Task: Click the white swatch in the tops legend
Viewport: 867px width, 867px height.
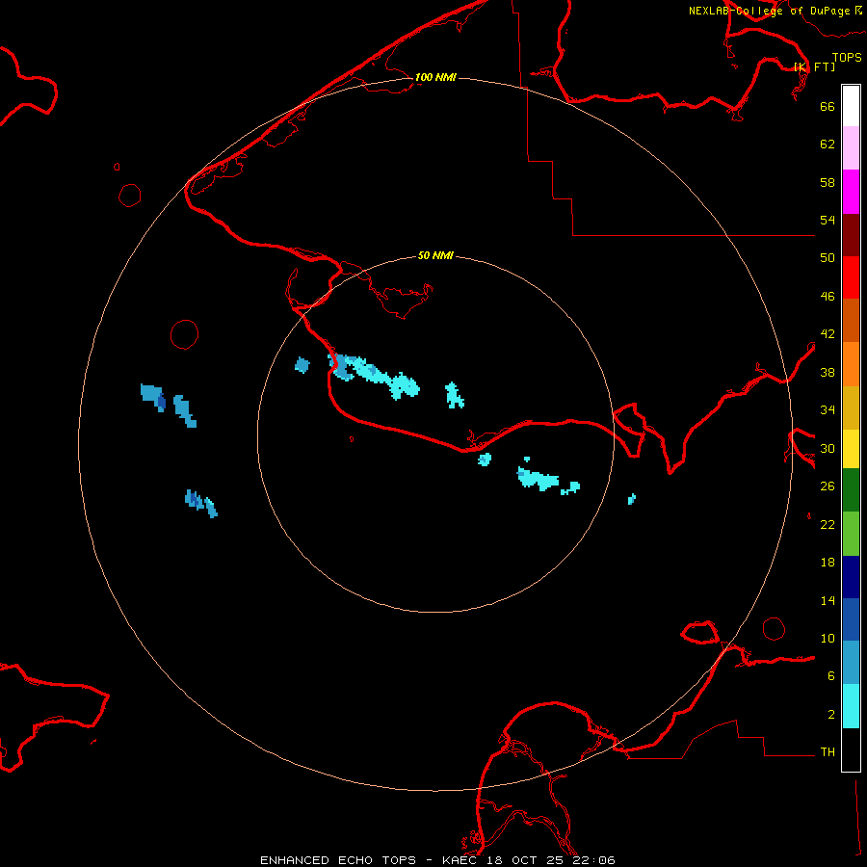Action: point(851,106)
